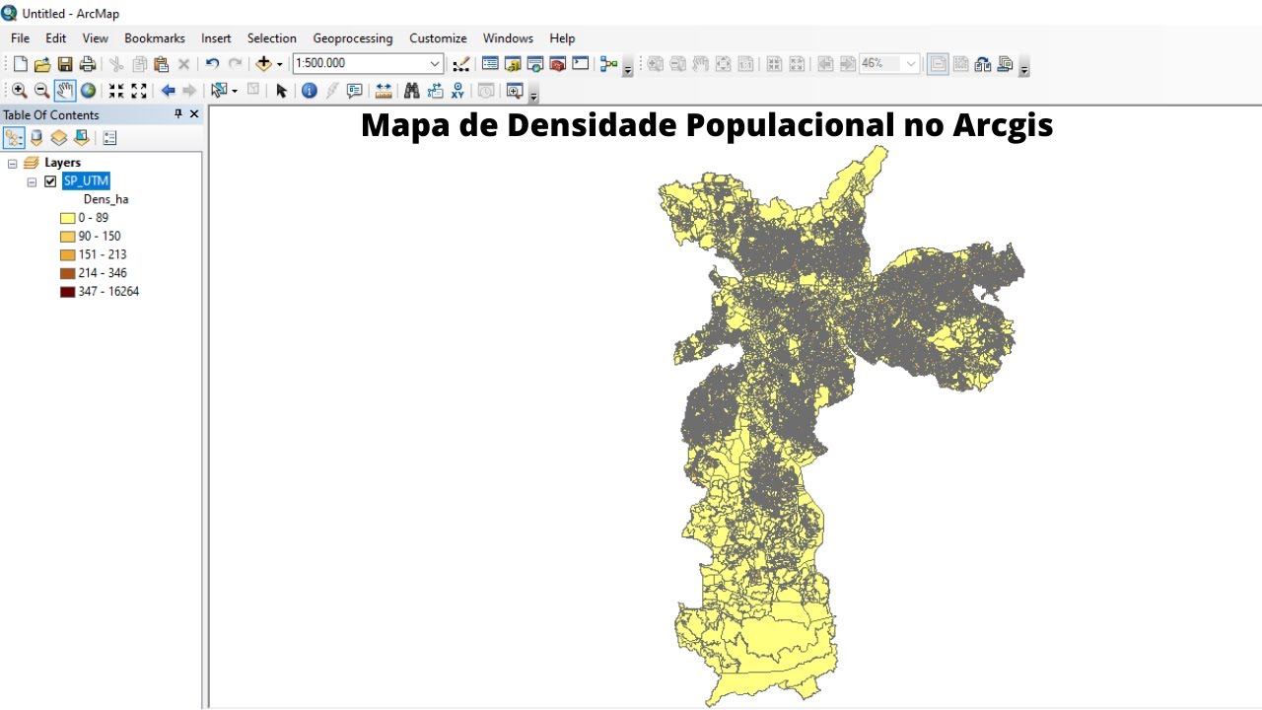
Task: Open Tools toolbar options overflow arrow
Action: coord(534,96)
